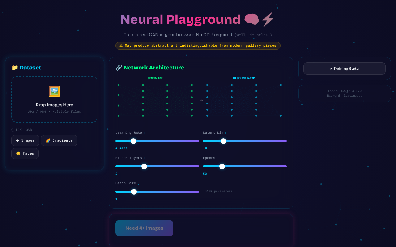Click the Need 4+ images button

pyautogui.click(x=144, y=228)
